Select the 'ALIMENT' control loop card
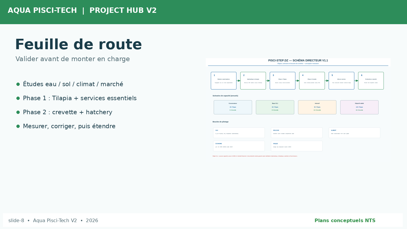The height and width of the screenshot is (229, 407). click(355, 133)
